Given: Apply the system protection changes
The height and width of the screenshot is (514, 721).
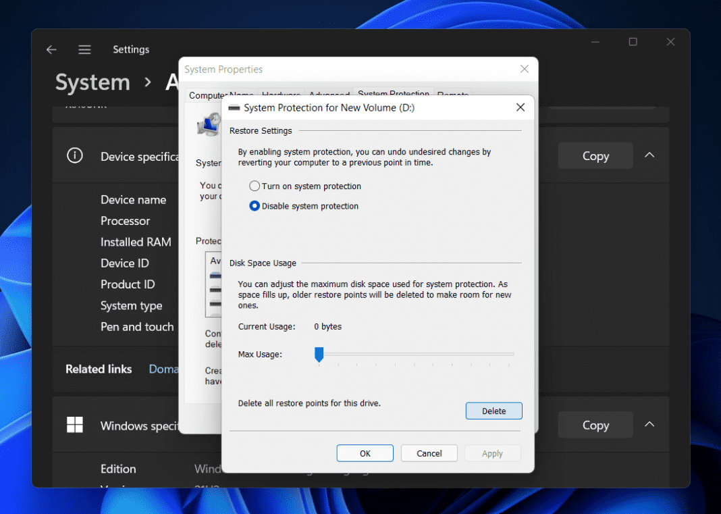Looking at the screenshot, I should point(492,453).
